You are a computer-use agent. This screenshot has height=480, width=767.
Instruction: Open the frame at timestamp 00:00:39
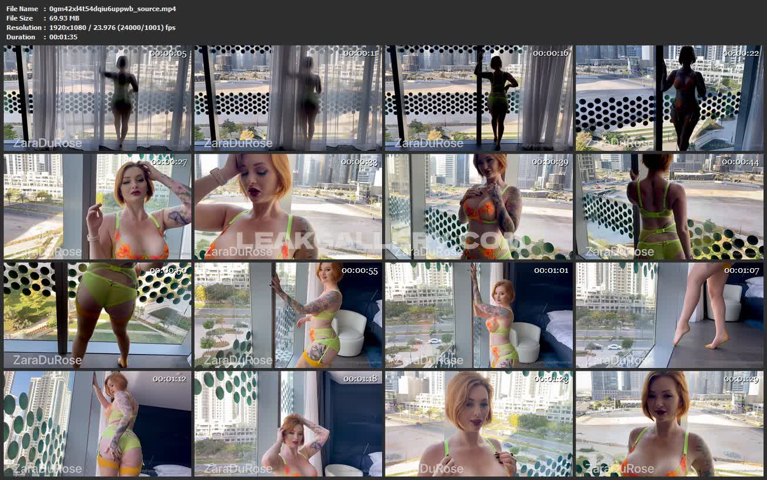479,207
